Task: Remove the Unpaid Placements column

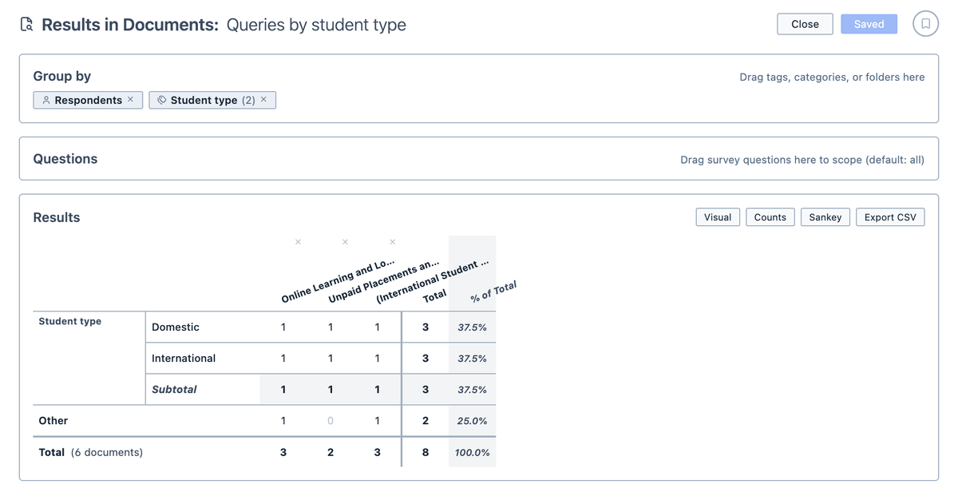Action: click(345, 242)
